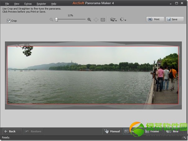
Task: Open the File menu
Action: pos(7,4)
